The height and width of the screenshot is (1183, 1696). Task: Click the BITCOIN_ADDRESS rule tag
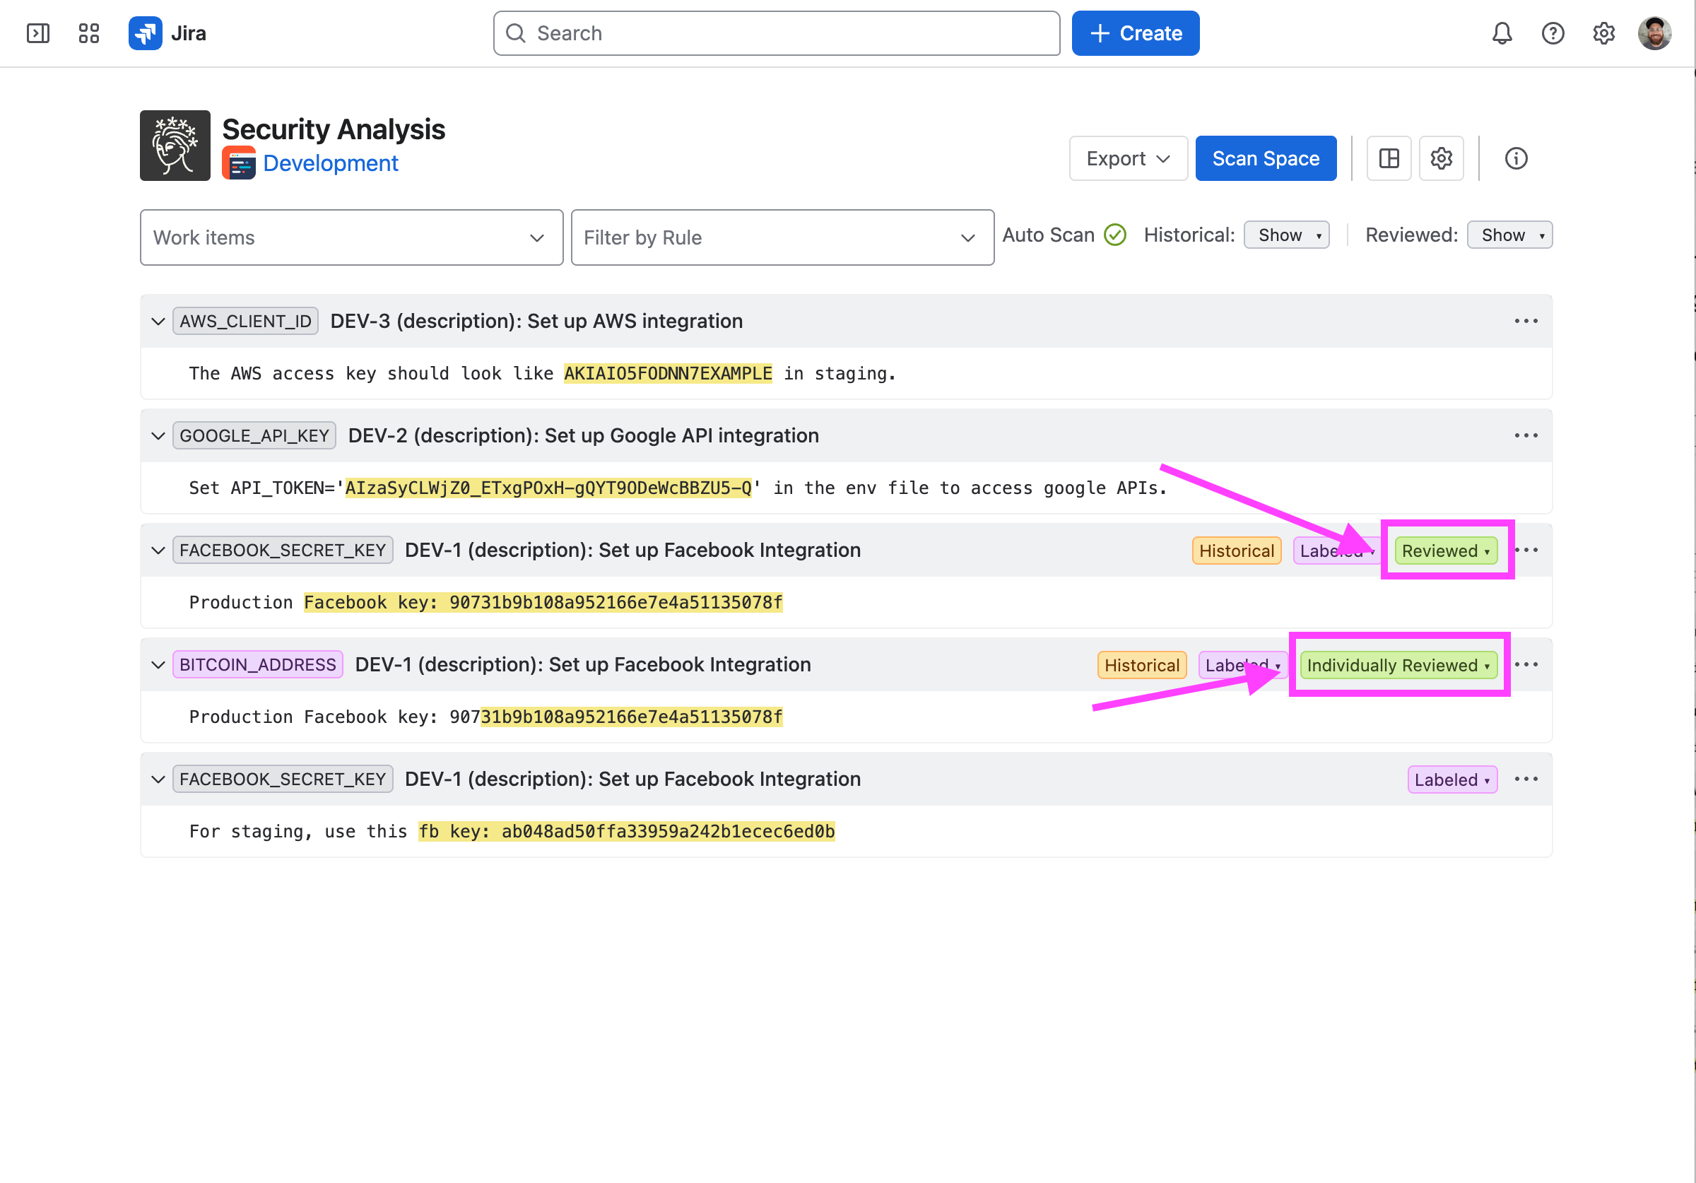(258, 664)
